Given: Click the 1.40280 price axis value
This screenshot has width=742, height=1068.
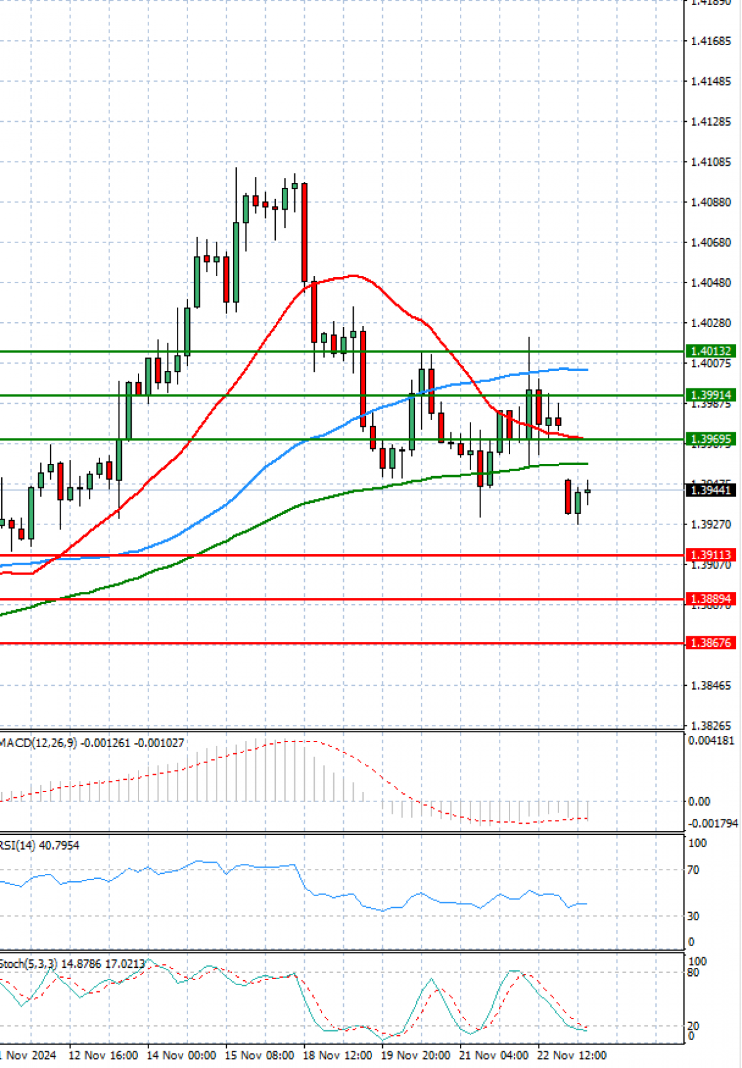Looking at the screenshot, I should pos(710,323).
